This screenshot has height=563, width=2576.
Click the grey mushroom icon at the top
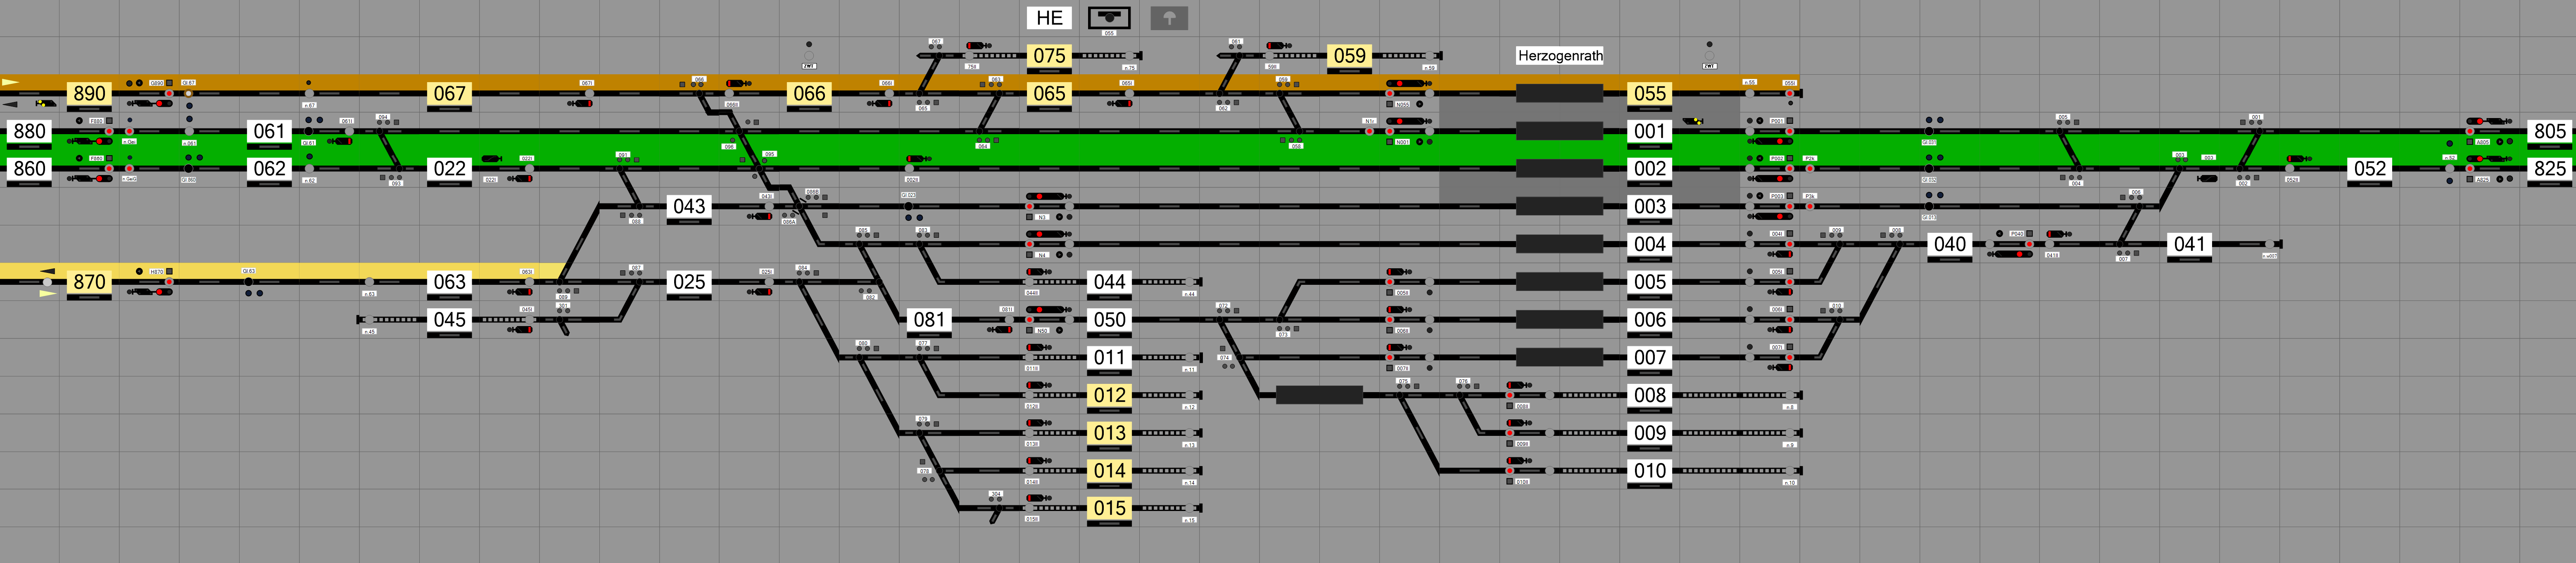1169,18
